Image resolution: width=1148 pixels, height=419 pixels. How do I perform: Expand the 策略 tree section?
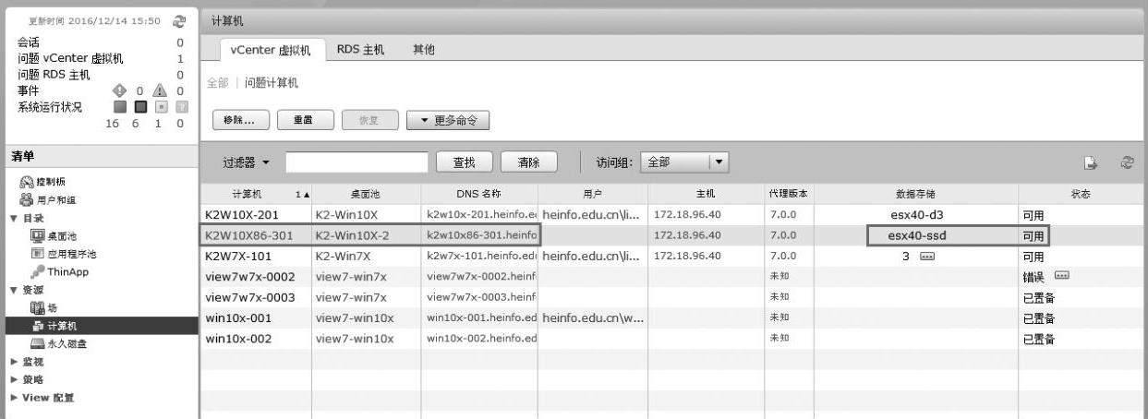pos(13,379)
